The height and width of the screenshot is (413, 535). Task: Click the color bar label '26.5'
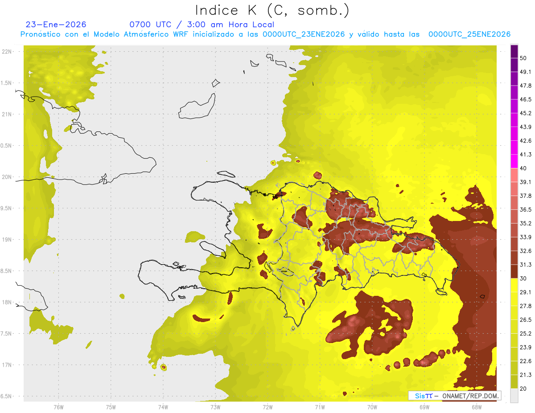pyautogui.click(x=526, y=320)
